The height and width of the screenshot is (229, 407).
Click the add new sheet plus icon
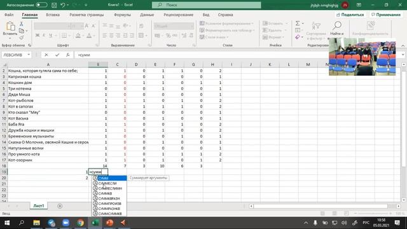(x=60, y=206)
